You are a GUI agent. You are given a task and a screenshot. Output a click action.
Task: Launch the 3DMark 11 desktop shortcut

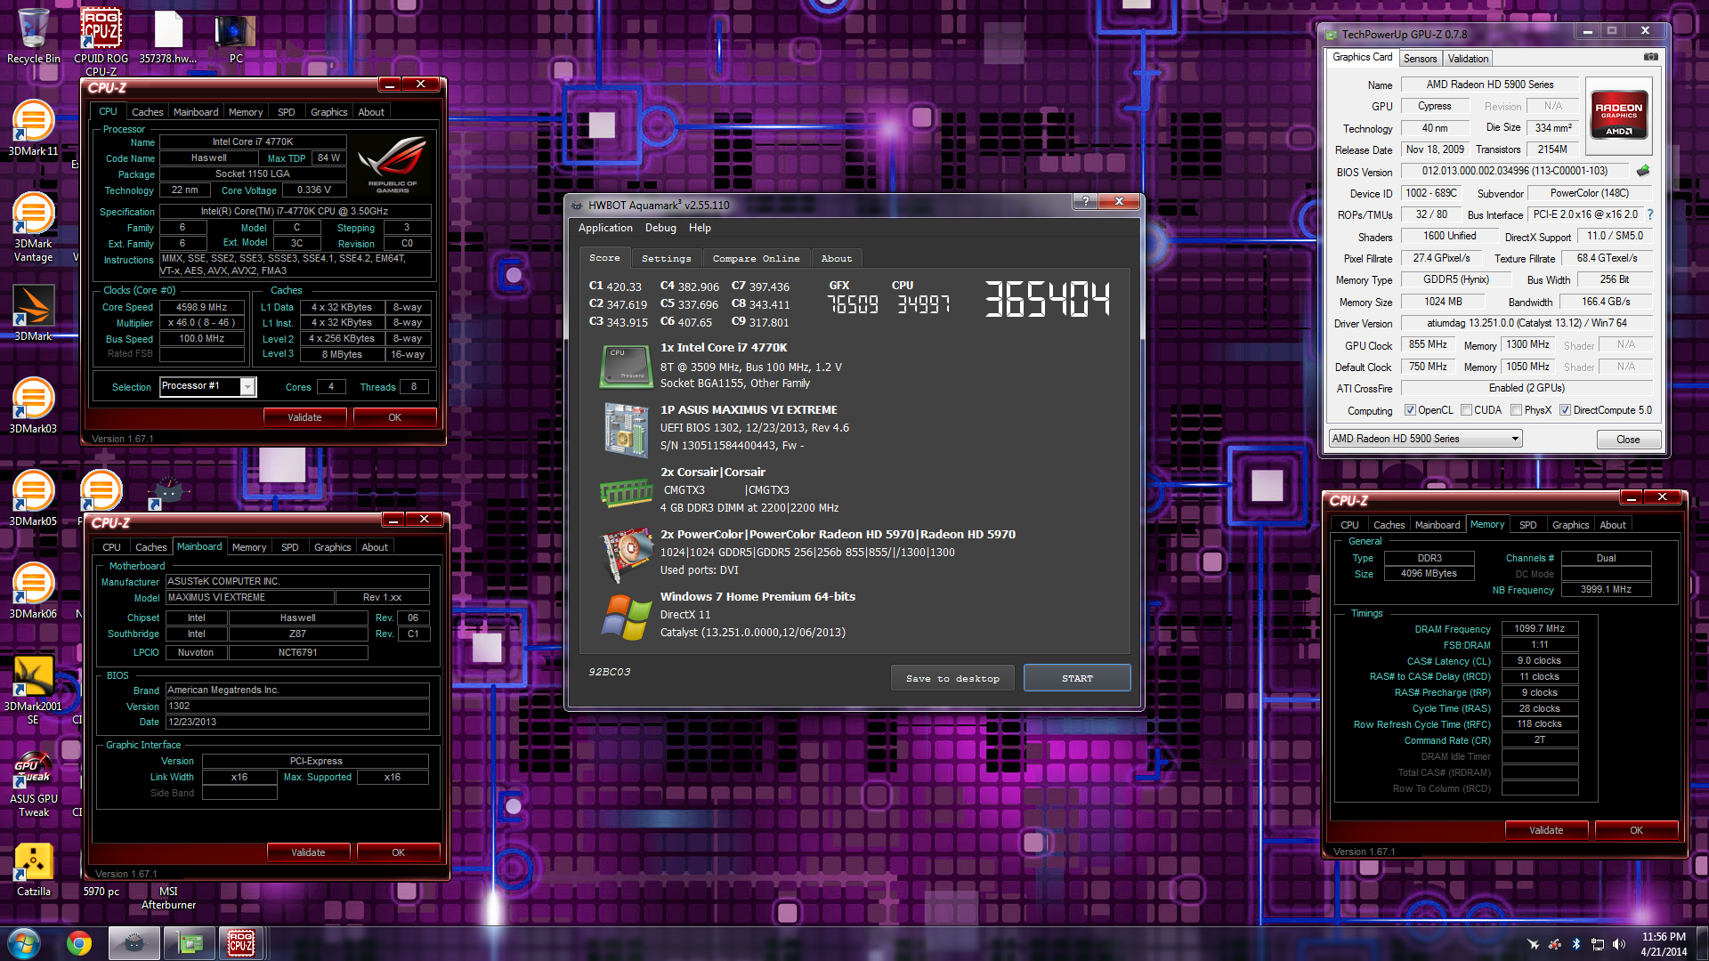(33, 128)
